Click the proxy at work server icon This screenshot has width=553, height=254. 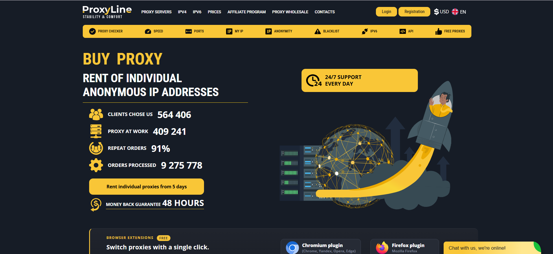point(96,131)
